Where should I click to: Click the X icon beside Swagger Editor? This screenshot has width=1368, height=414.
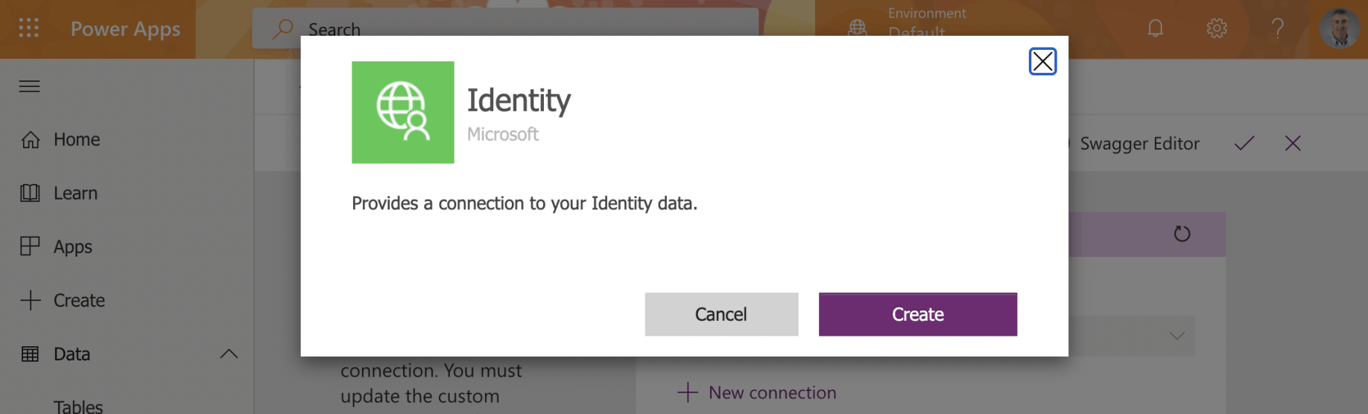pyautogui.click(x=1293, y=143)
